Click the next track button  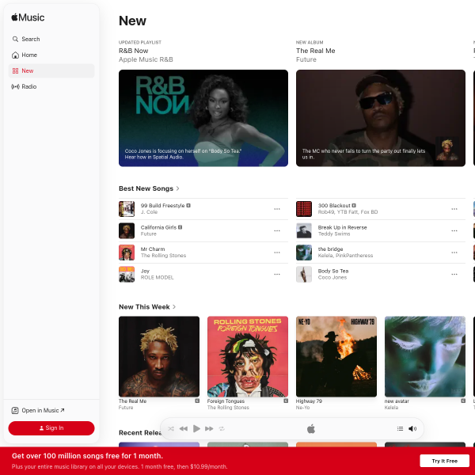[x=209, y=428]
